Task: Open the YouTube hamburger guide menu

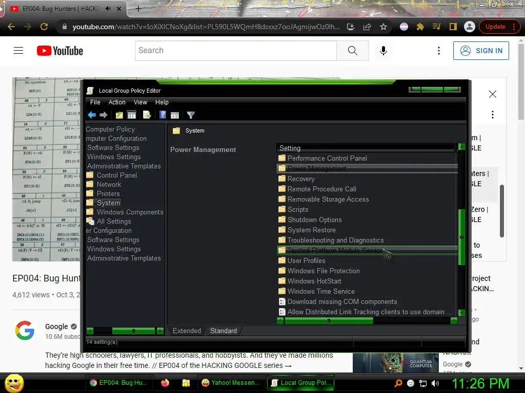Action: tap(18, 51)
